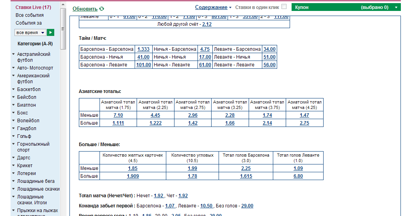The height and width of the screenshot is (216, 404).
Task: Enable Ставки в один клик checkbox
Action: coord(284,7)
